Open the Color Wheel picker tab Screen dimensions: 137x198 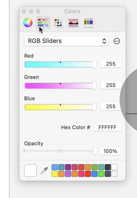pos(28,23)
